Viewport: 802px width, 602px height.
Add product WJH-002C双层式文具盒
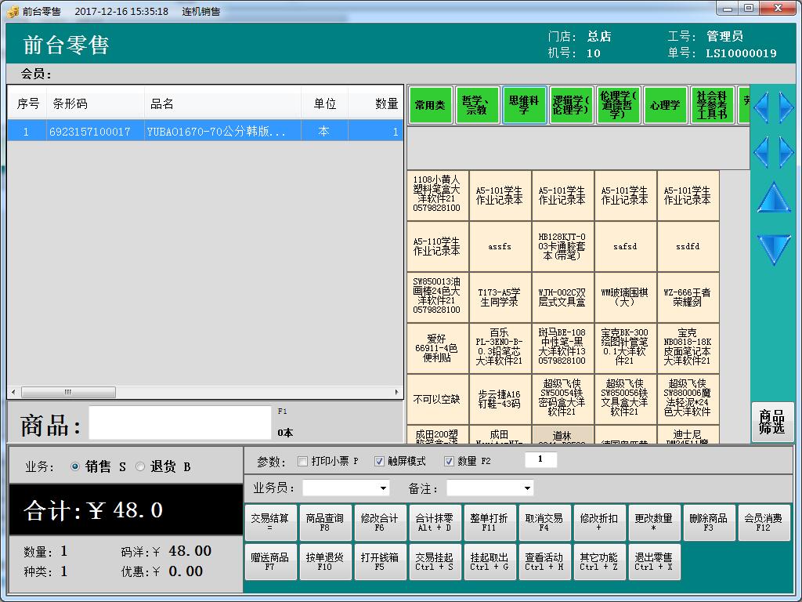[562, 297]
